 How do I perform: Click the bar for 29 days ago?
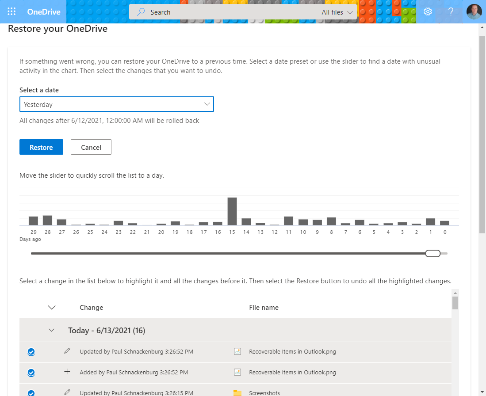(x=33, y=221)
